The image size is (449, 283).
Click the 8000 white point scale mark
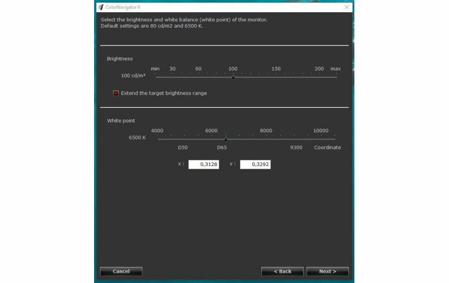(x=266, y=130)
